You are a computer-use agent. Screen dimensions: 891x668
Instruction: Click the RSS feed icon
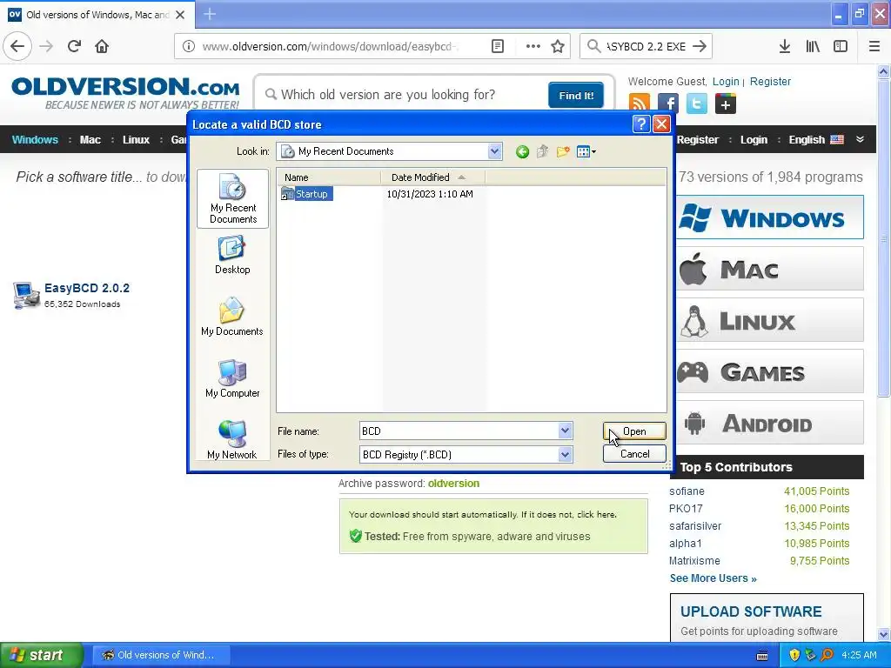(640, 104)
